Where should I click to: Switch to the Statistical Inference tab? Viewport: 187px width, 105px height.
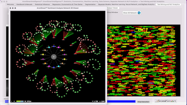[x=42, y=4]
